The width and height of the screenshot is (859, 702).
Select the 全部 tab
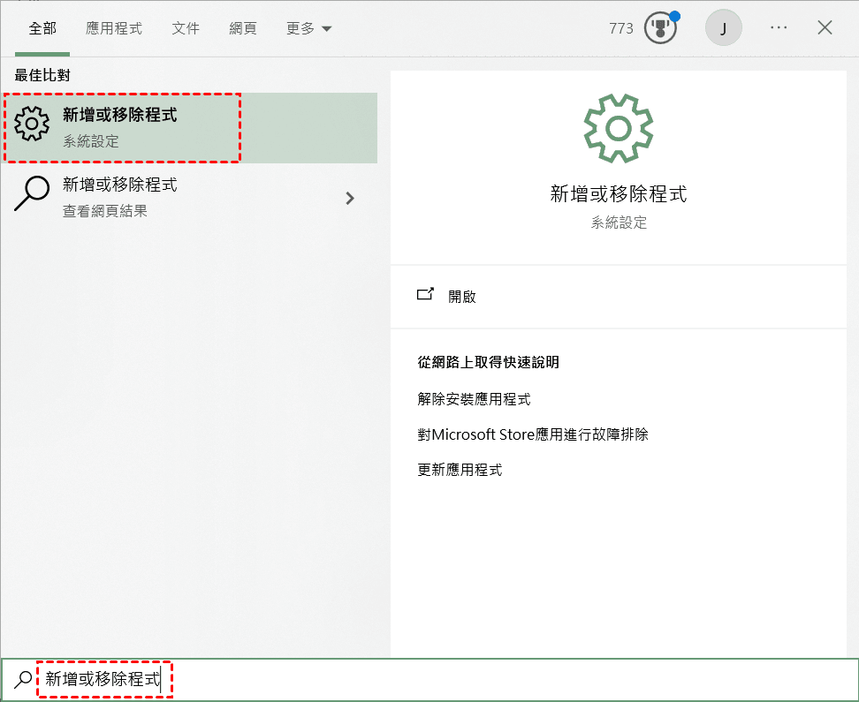(x=42, y=27)
